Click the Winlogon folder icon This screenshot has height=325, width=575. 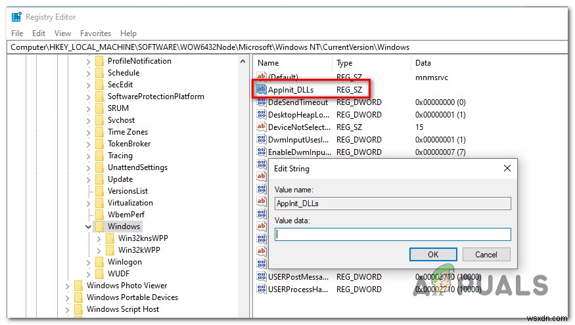[x=99, y=262]
